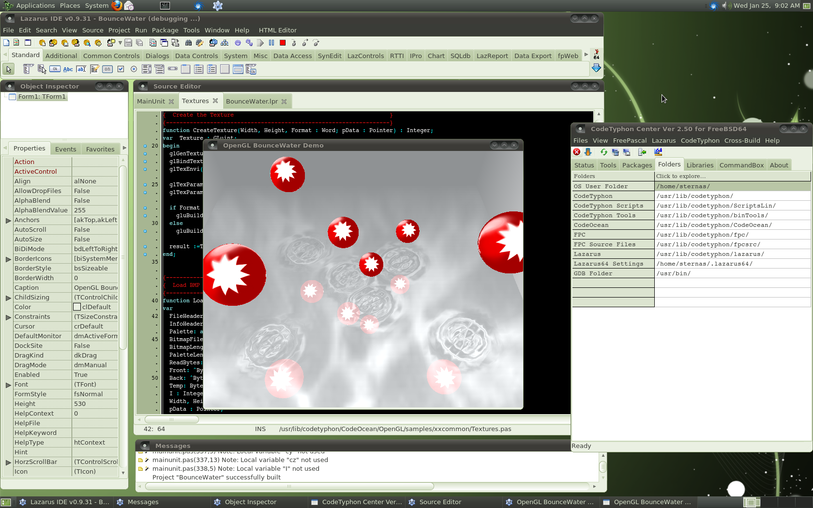Click the green refresh icon in CodeTyphon Center
Screen dimensions: 813x508
(604, 152)
